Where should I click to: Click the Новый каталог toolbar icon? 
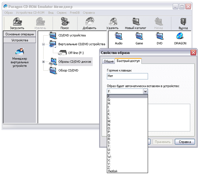click(136, 22)
